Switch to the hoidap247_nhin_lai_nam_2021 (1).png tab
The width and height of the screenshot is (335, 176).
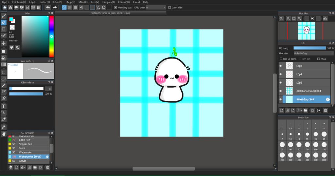pos(110,13)
